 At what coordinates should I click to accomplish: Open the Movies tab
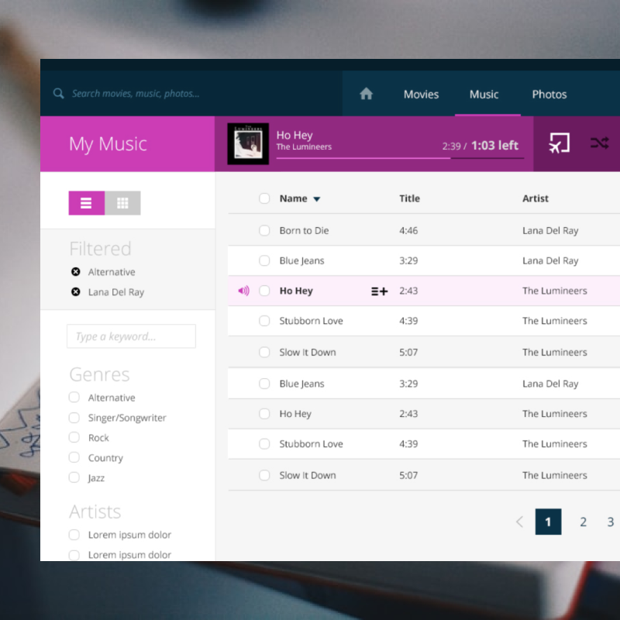pyautogui.click(x=421, y=94)
